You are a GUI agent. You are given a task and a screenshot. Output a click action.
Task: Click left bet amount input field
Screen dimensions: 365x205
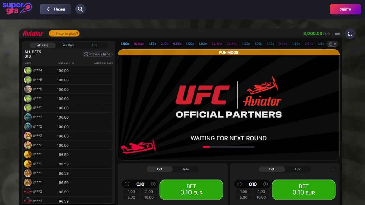click(x=140, y=184)
